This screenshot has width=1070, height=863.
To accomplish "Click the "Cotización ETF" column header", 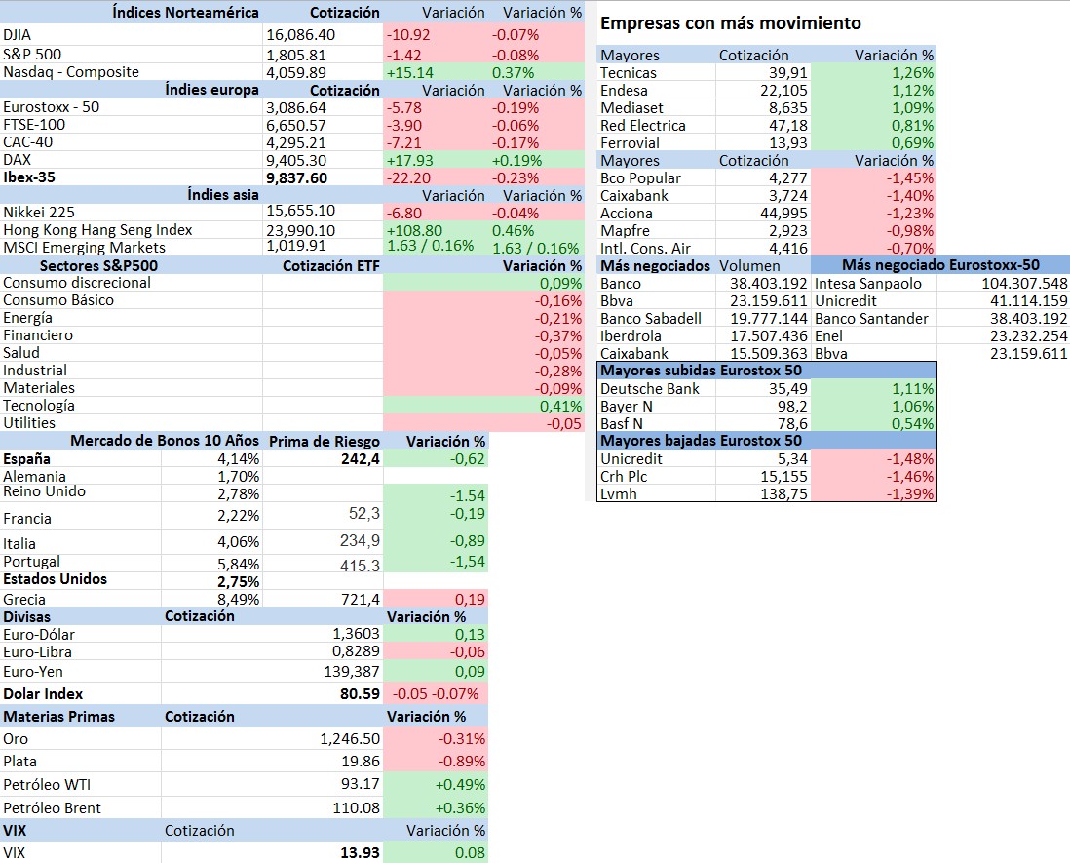I will tap(331, 265).
